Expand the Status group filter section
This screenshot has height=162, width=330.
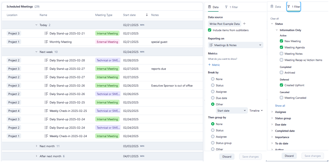[272, 118]
